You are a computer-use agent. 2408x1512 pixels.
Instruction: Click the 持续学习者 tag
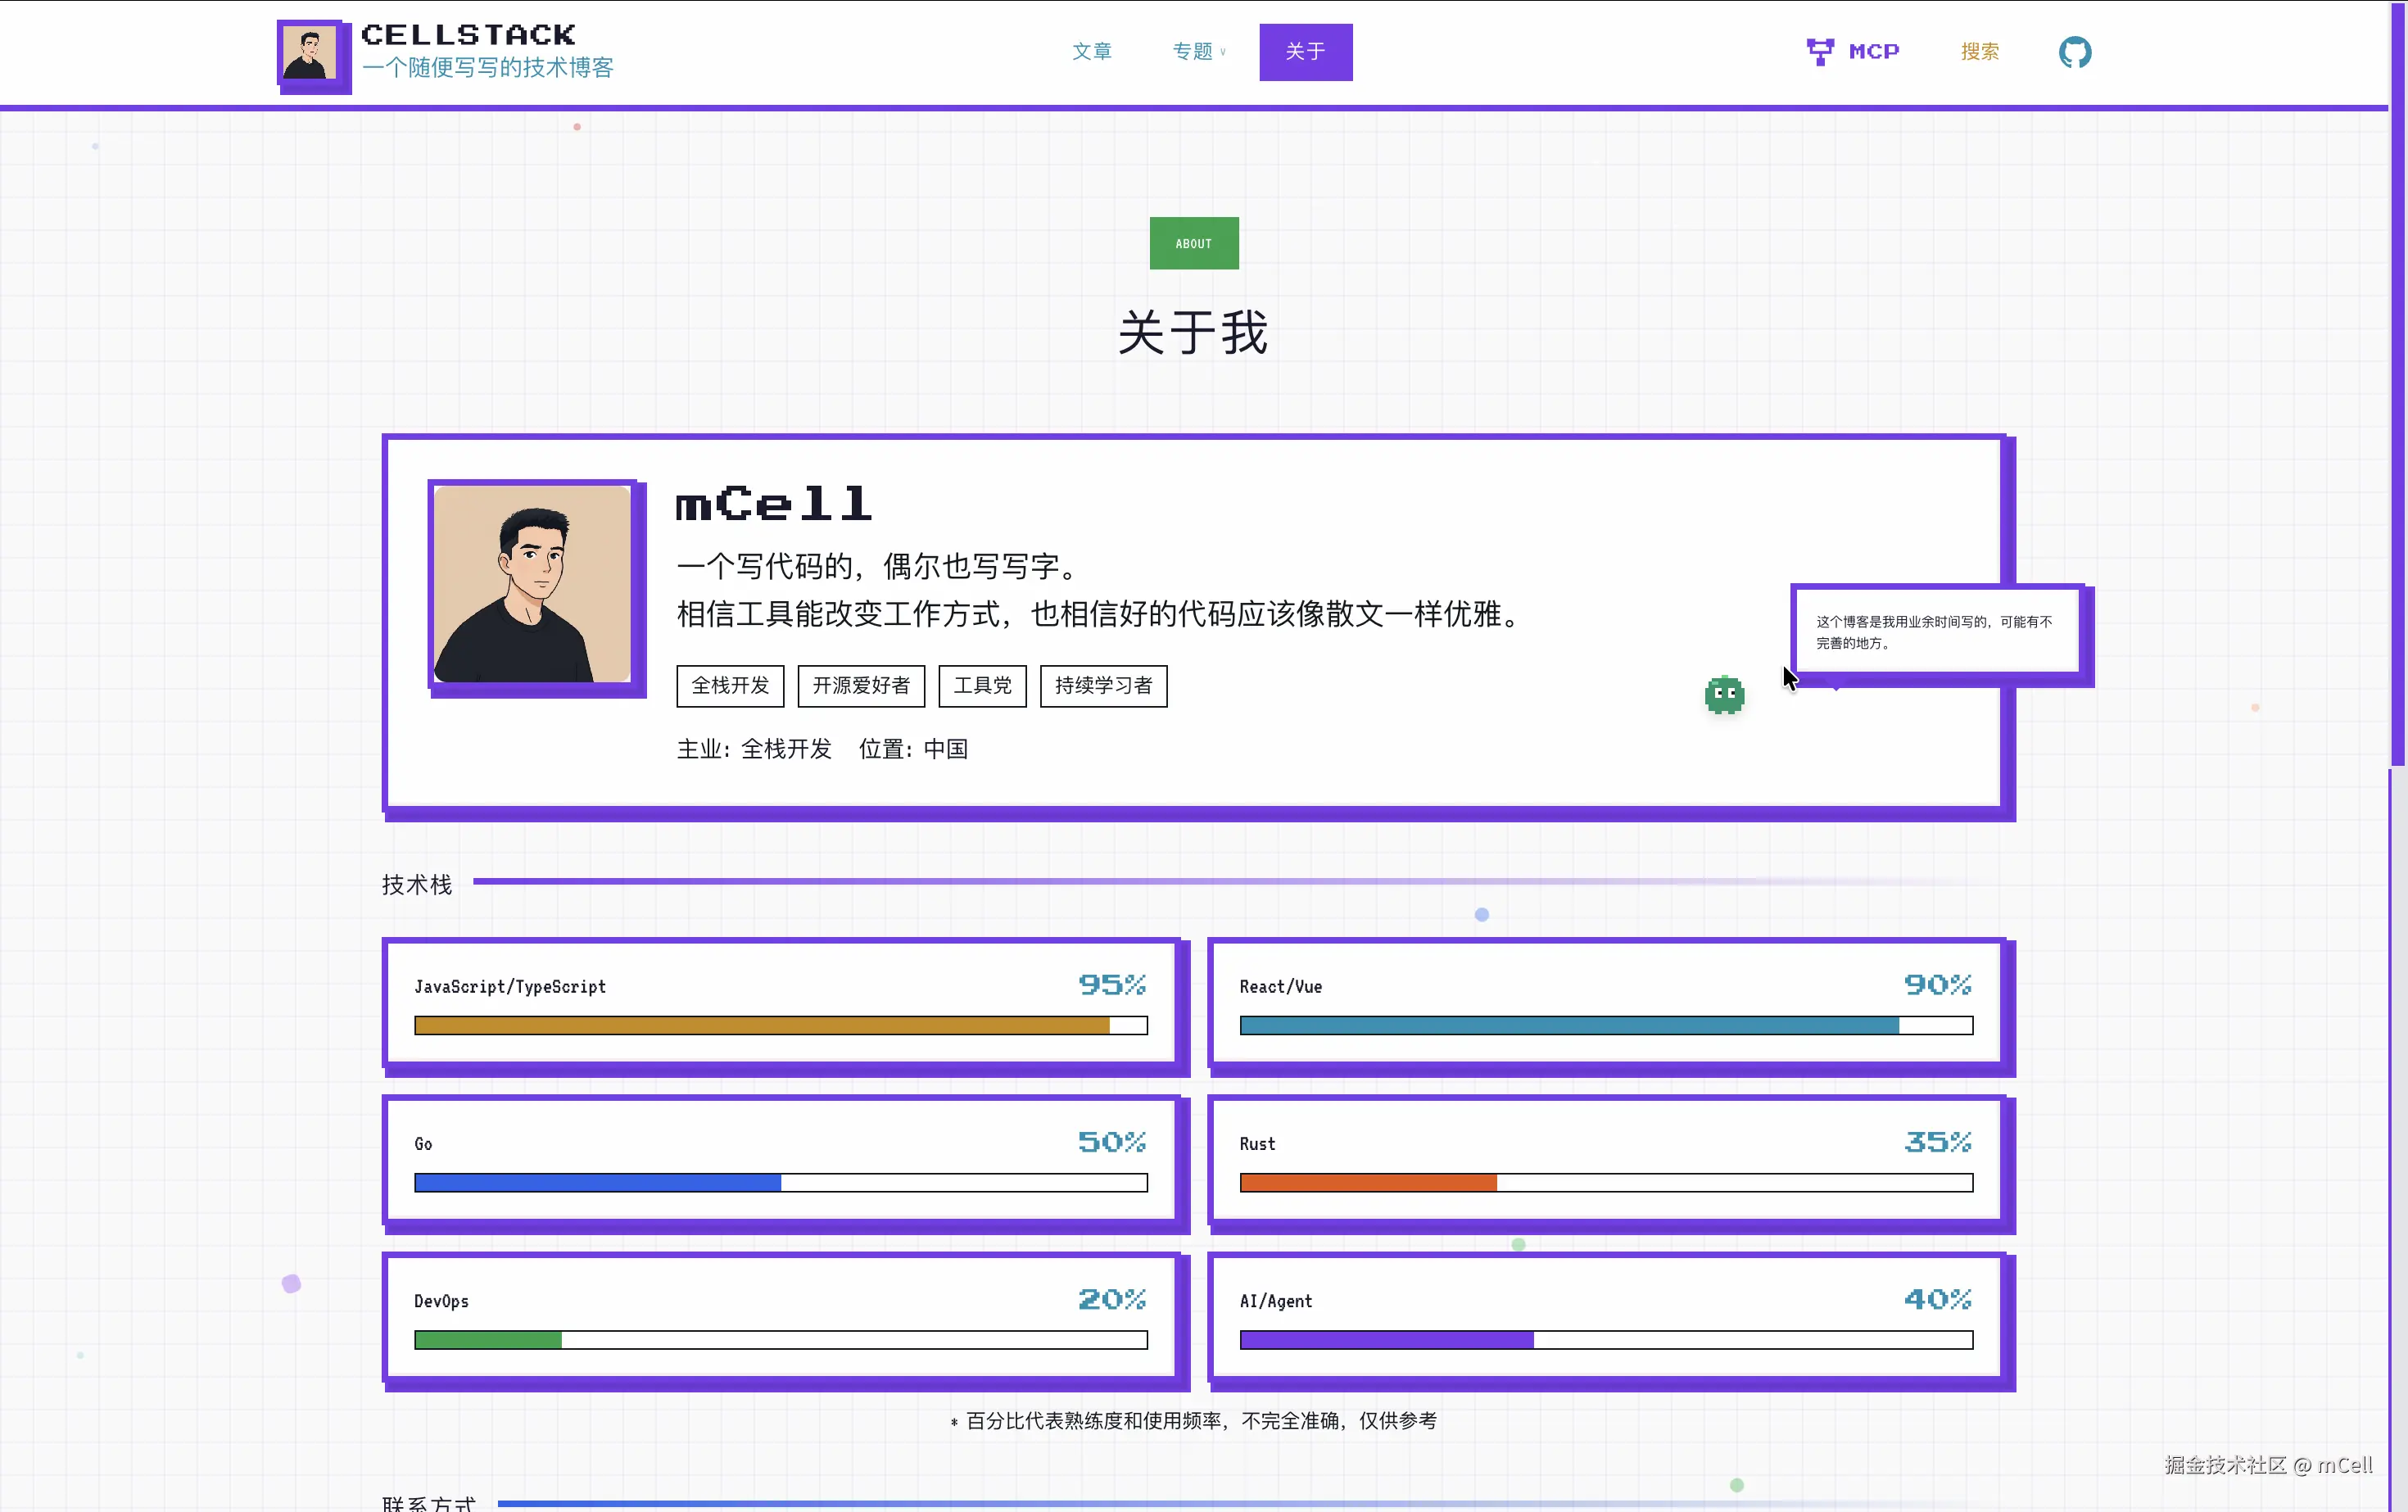point(1103,686)
